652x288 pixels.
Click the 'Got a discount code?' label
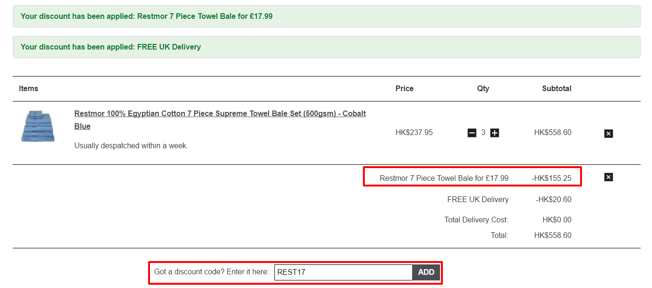click(x=211, y=272)
